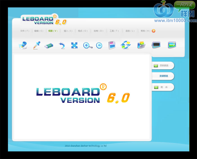Open the 编辑 (E) menu

click(x=39, y=31)
